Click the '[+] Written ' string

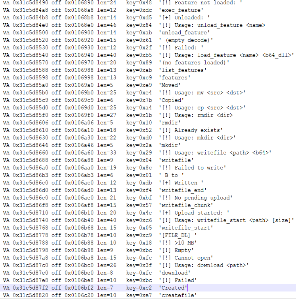point(181,183)
